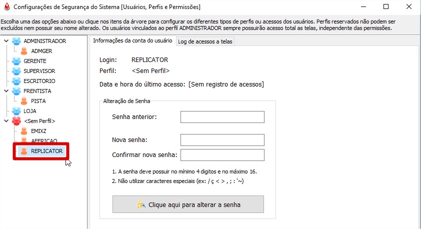Click the SUPERVISOR profile group icon
The image size is (421, 229).
tap(16, 71)
